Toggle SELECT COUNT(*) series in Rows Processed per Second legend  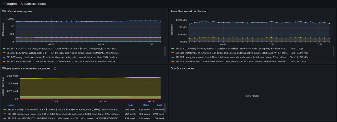[231, 49]
